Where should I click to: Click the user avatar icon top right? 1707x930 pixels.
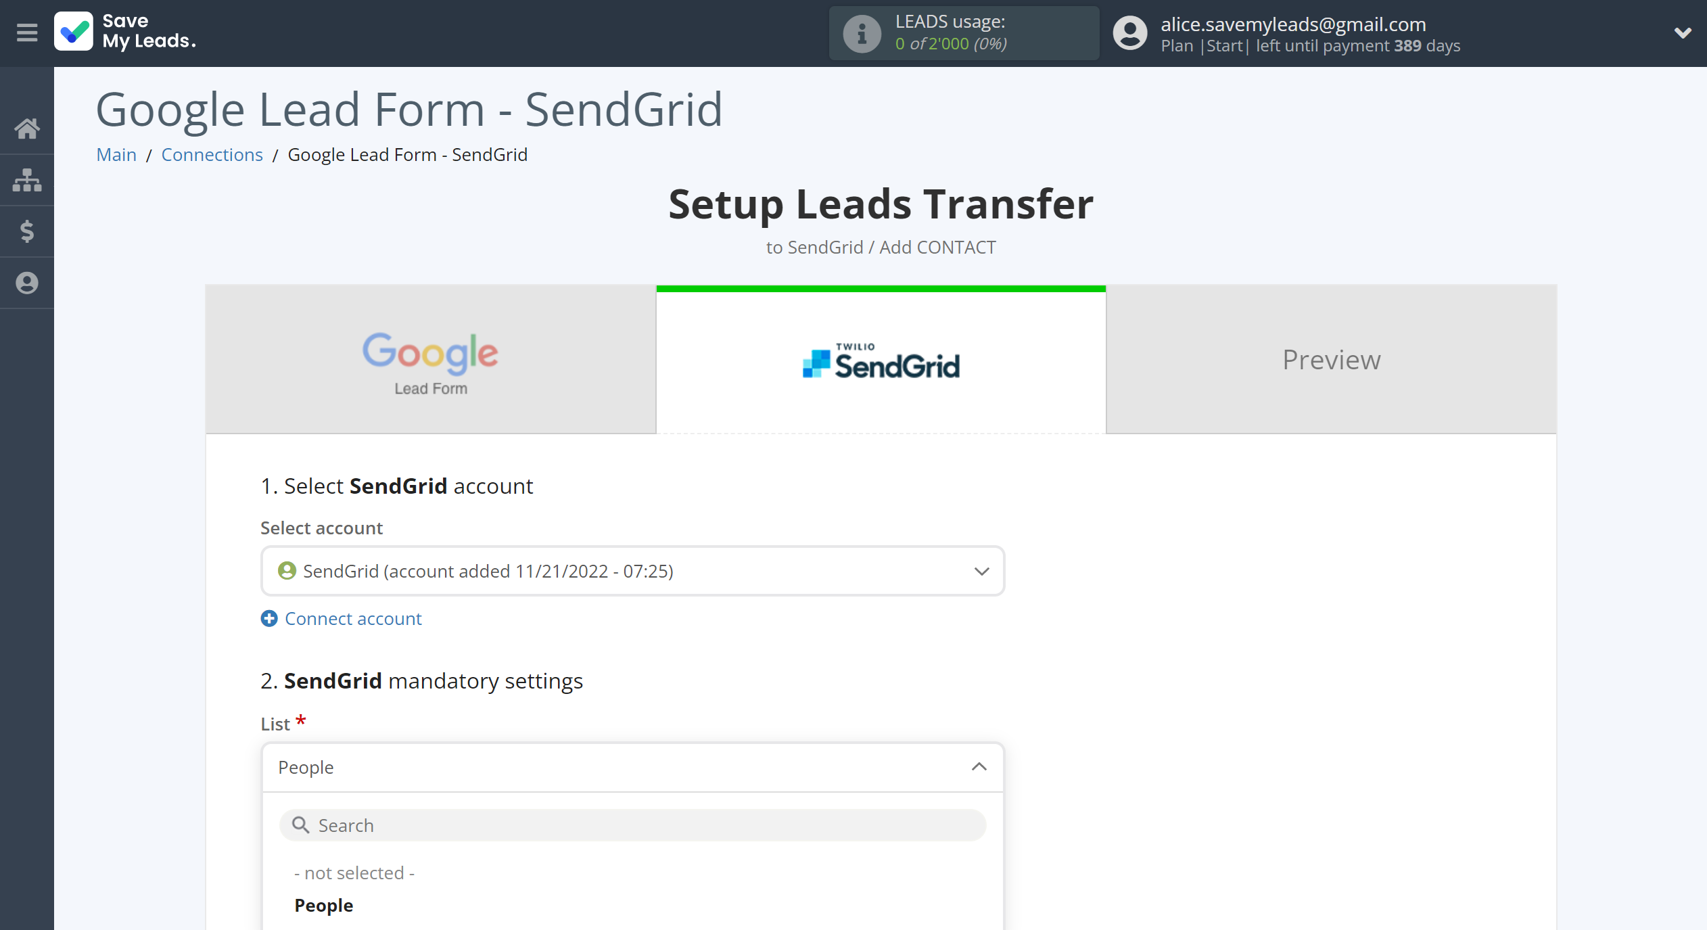1127,32
